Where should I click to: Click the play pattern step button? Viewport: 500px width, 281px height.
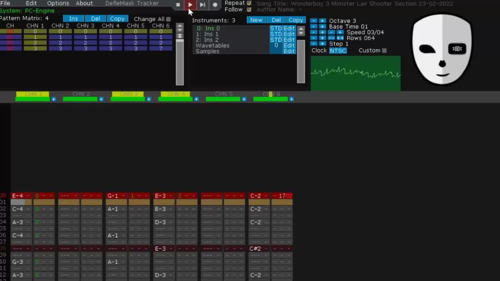[x=202, y=5]
